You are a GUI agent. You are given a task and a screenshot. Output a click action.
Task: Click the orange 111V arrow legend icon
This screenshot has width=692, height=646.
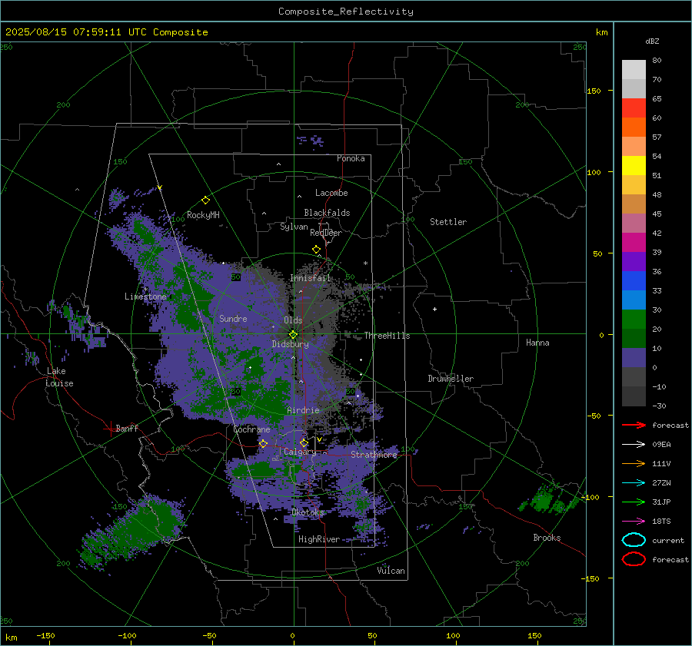(634, 463)
